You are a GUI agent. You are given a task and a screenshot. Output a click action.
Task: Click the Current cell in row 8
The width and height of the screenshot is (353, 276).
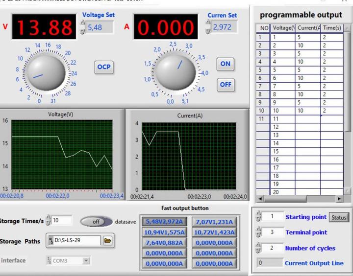[308, 94]
